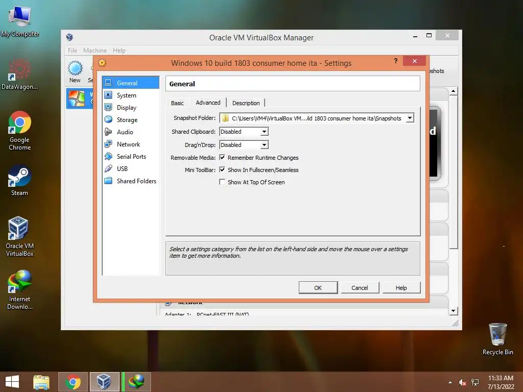This screenshot has width=523, height=392.
Task: Click scroll up arrow in VirtualBox Manager
Action: tap(454, 91)
